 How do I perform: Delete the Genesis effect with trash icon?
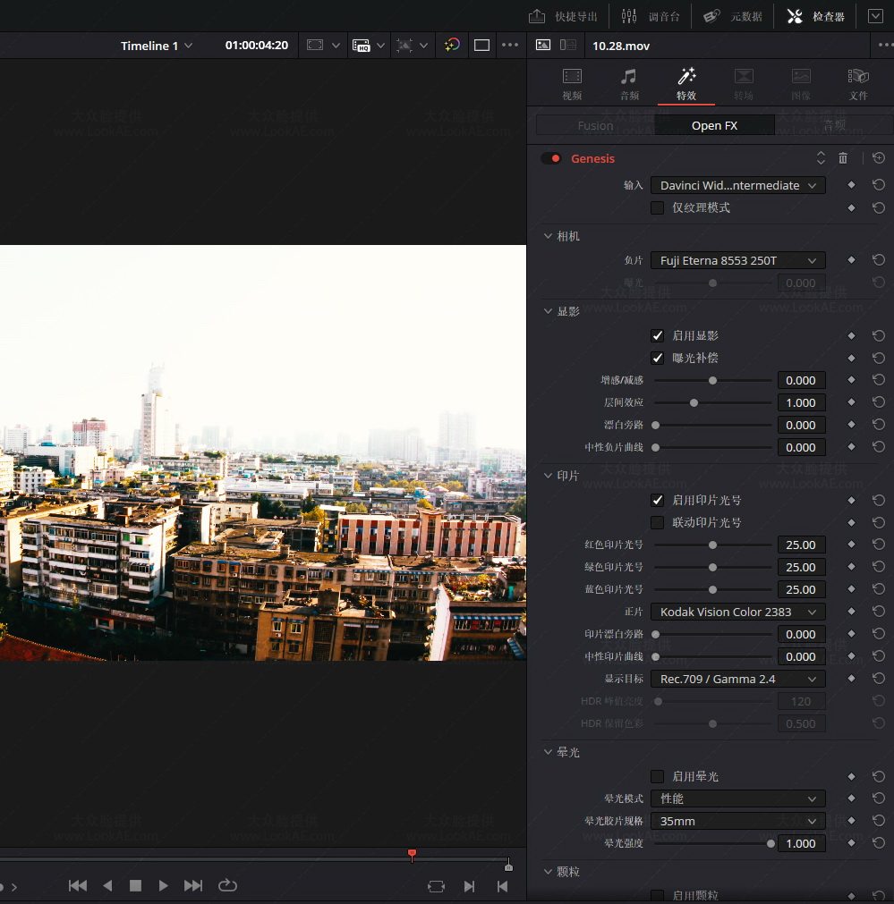(x=843, y=158)
